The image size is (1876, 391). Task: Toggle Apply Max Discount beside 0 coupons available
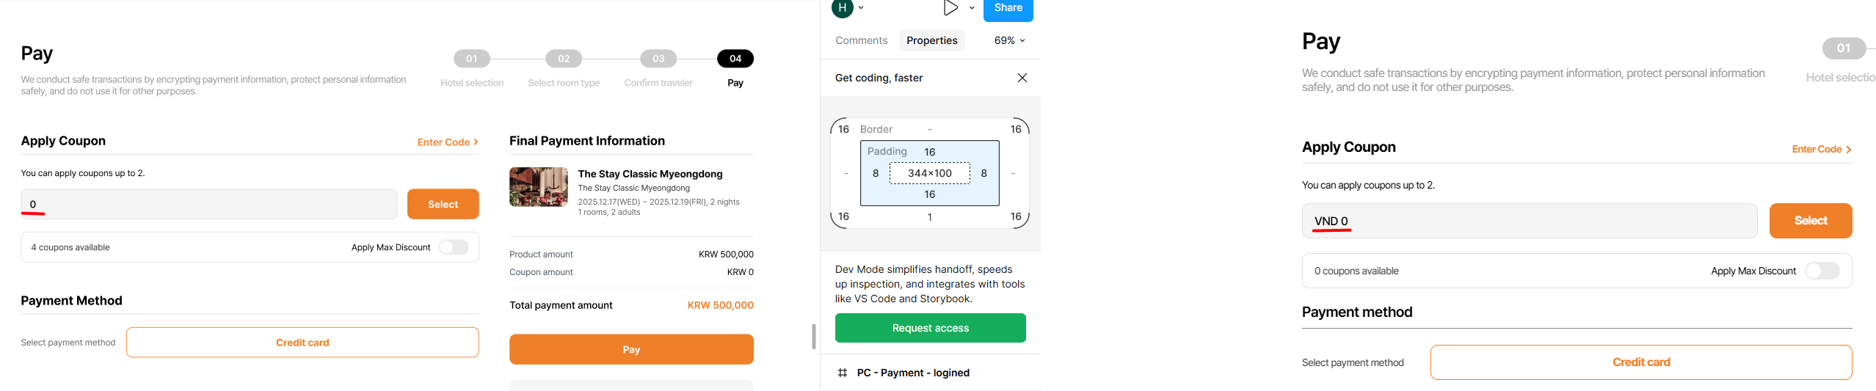pyautogui.click(x=1821, y=271)
